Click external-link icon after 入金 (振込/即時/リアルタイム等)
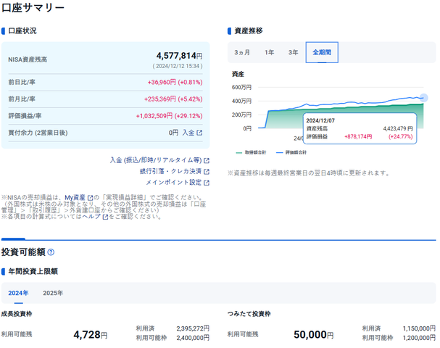 [207, 160]
